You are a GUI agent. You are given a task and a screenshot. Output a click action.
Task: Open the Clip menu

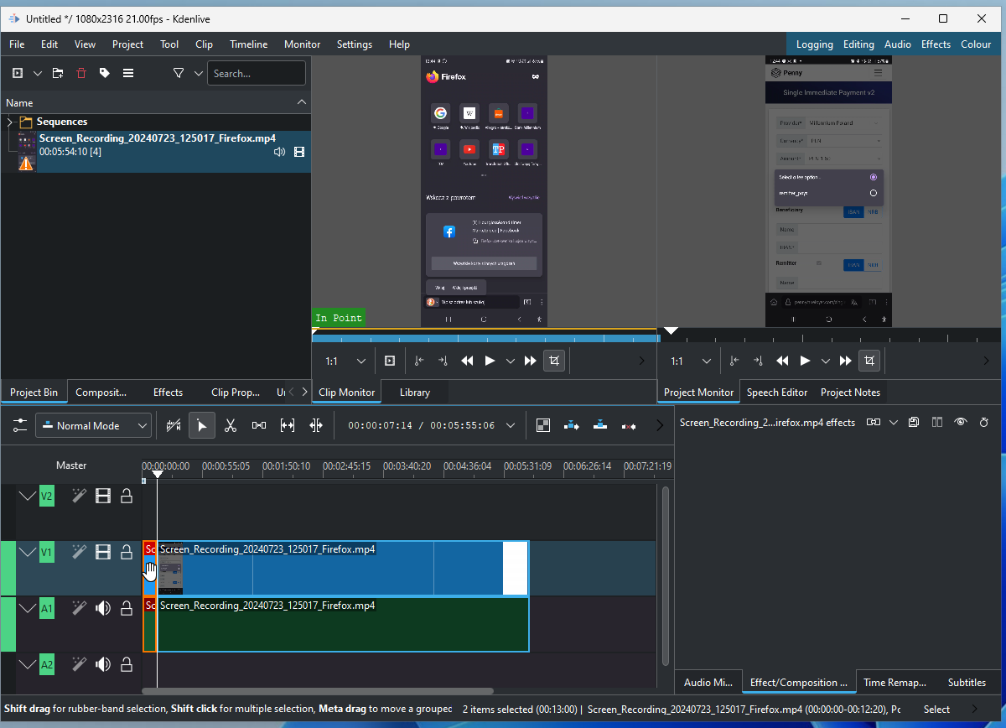(x=204, y=44)
